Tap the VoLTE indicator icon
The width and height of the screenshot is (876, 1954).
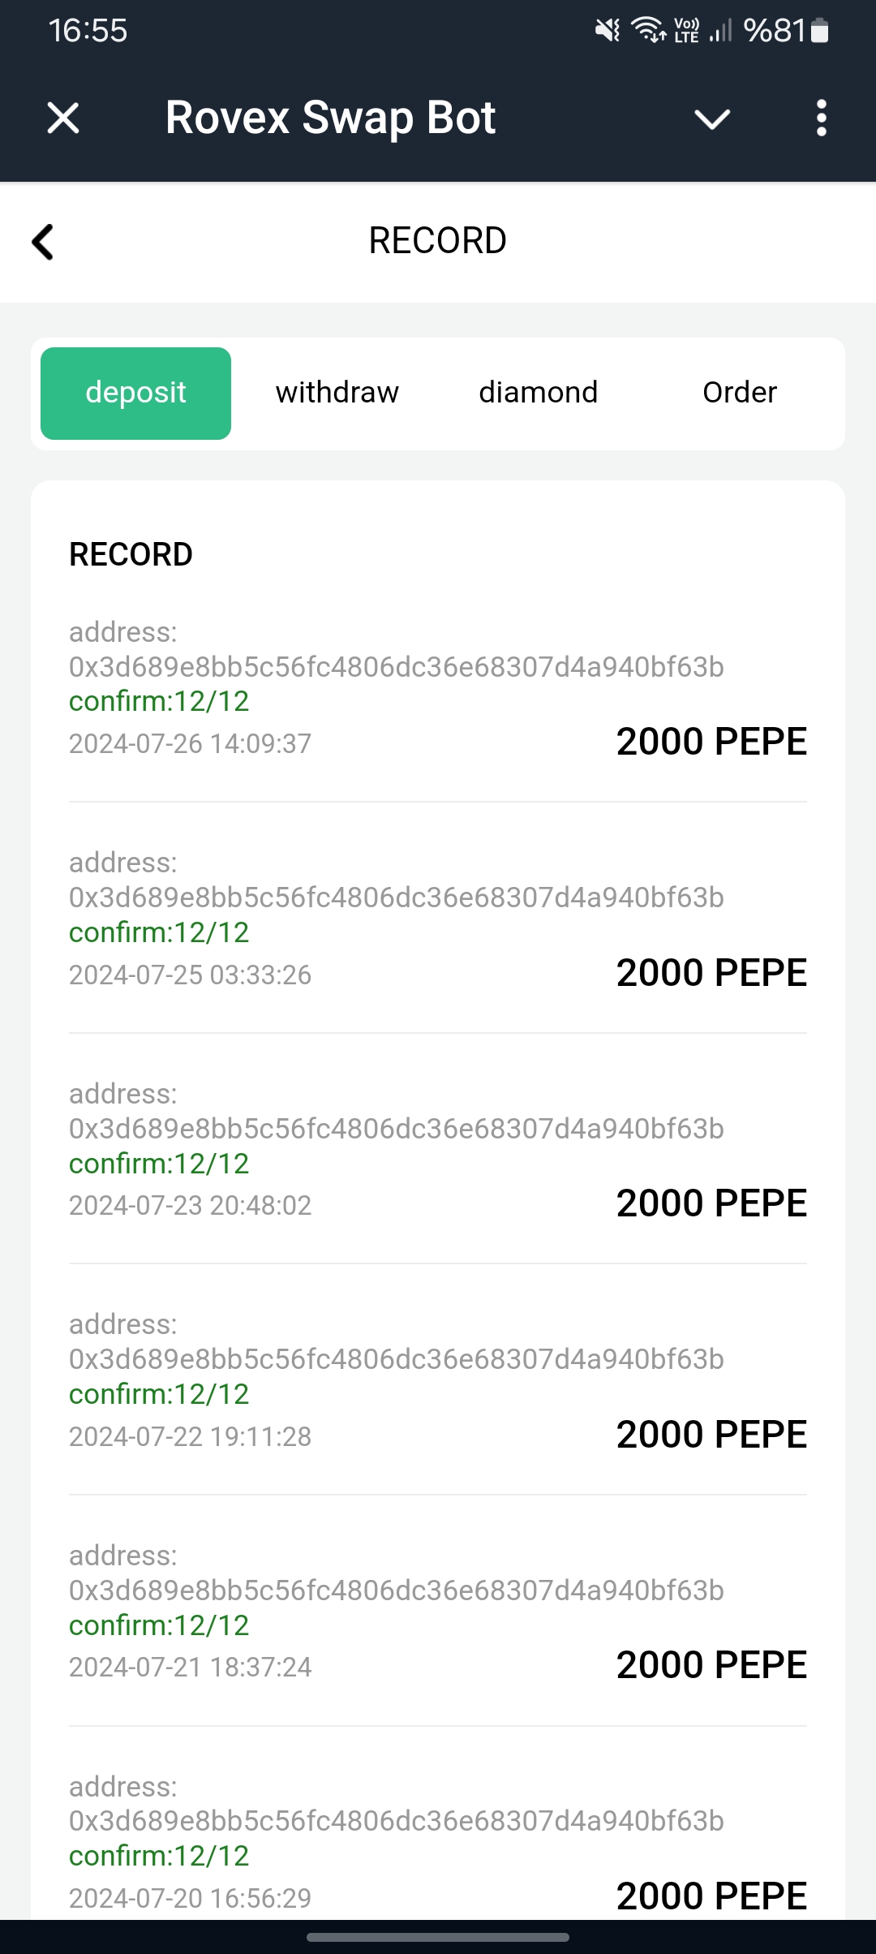click(686, 31)
